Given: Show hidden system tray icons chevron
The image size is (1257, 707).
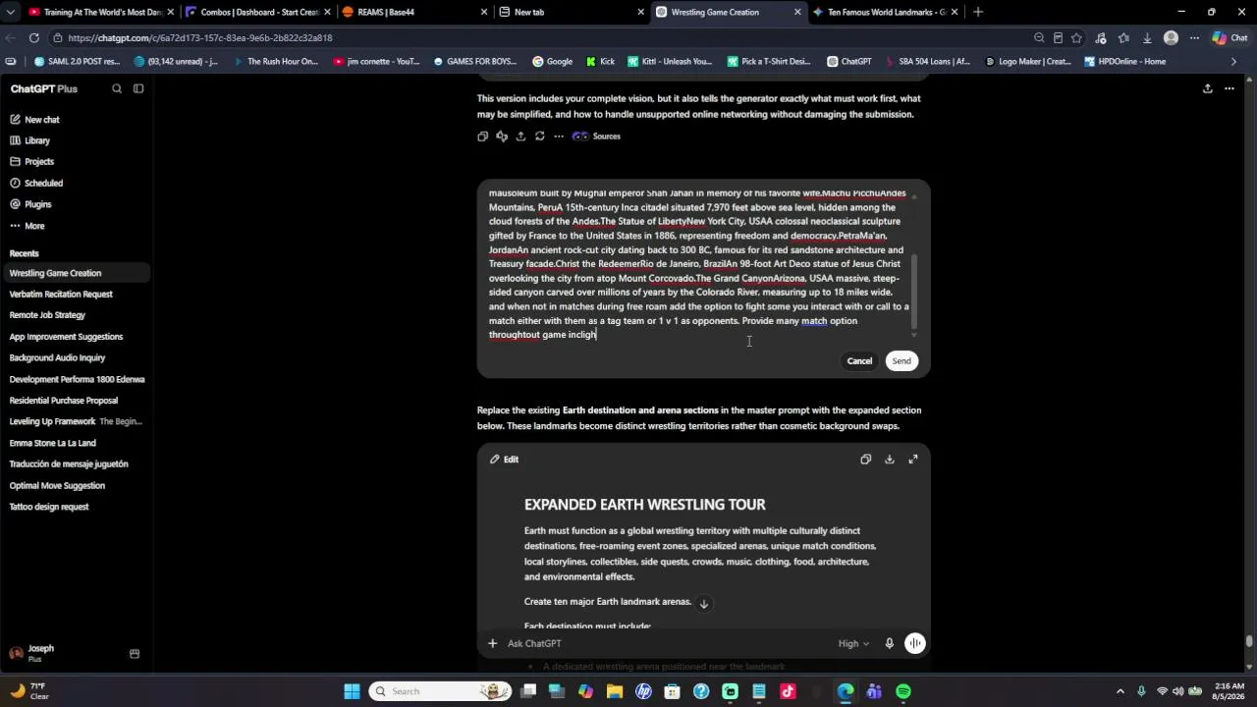Looking at the screenshot, I should coord(1120,691).
